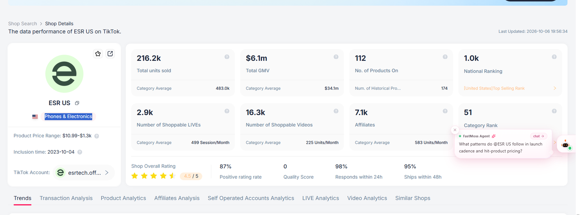Click the esrtech TikTok account logo
Screen dimensions: 580x215
point(61,173)
